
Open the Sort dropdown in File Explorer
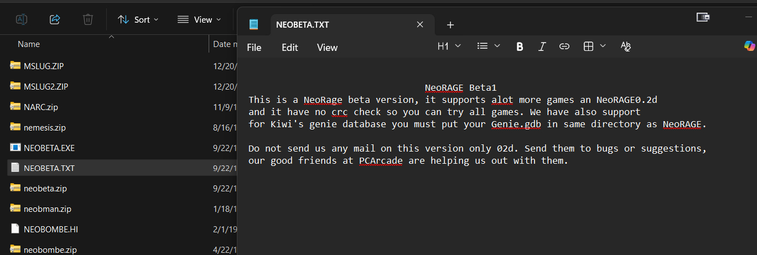click(x=138, y=19)
